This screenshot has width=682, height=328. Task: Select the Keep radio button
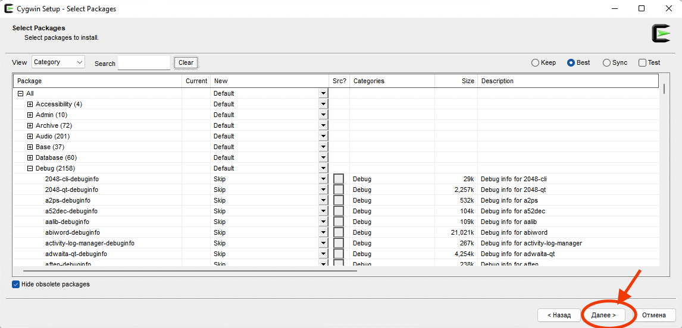tap(535, 62)
